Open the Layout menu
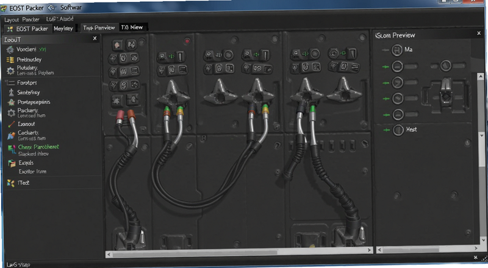 12,19
